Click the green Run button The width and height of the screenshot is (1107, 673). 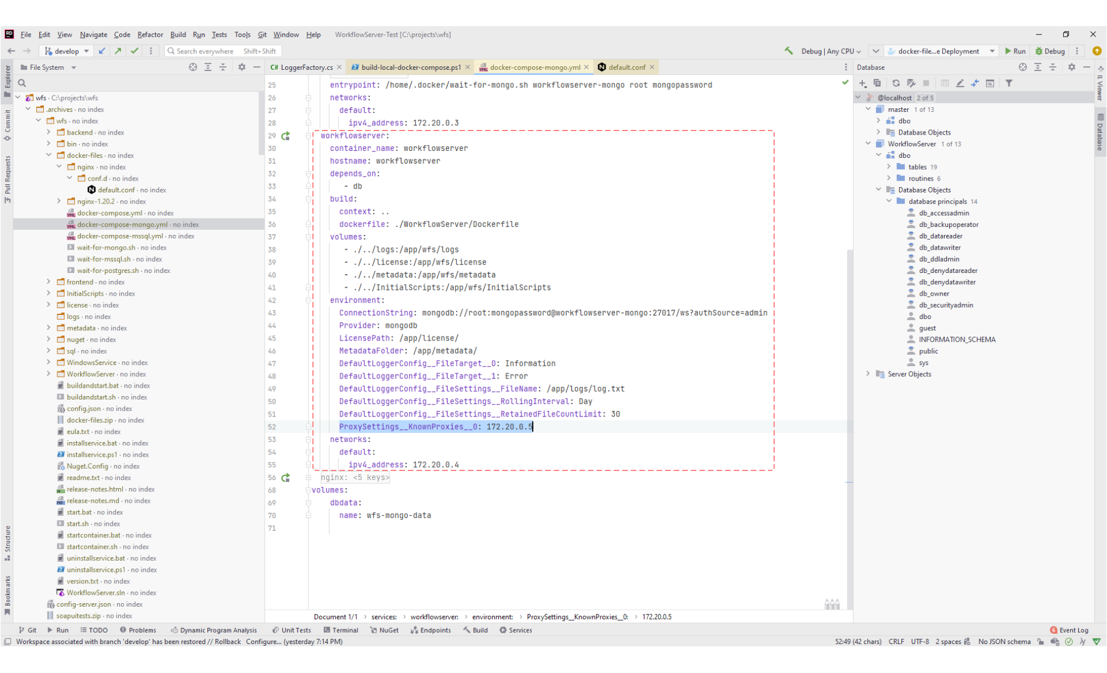click(x=1016, y=51)
